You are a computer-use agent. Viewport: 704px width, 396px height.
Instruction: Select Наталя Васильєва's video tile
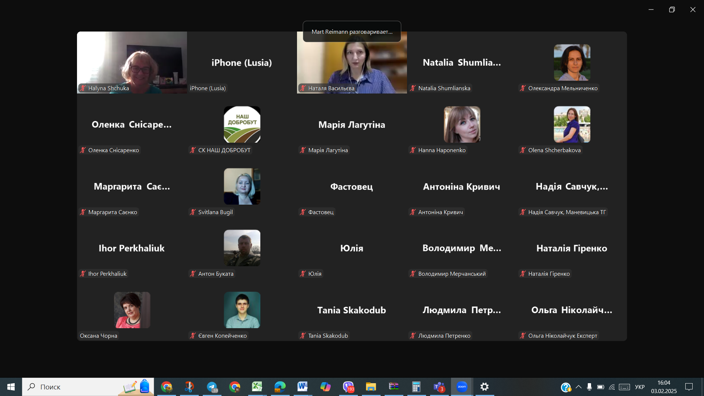coord(352,66)
